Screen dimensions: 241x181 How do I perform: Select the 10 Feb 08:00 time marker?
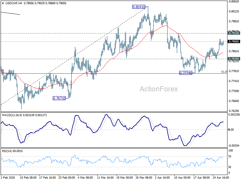[x=28, y=177]
